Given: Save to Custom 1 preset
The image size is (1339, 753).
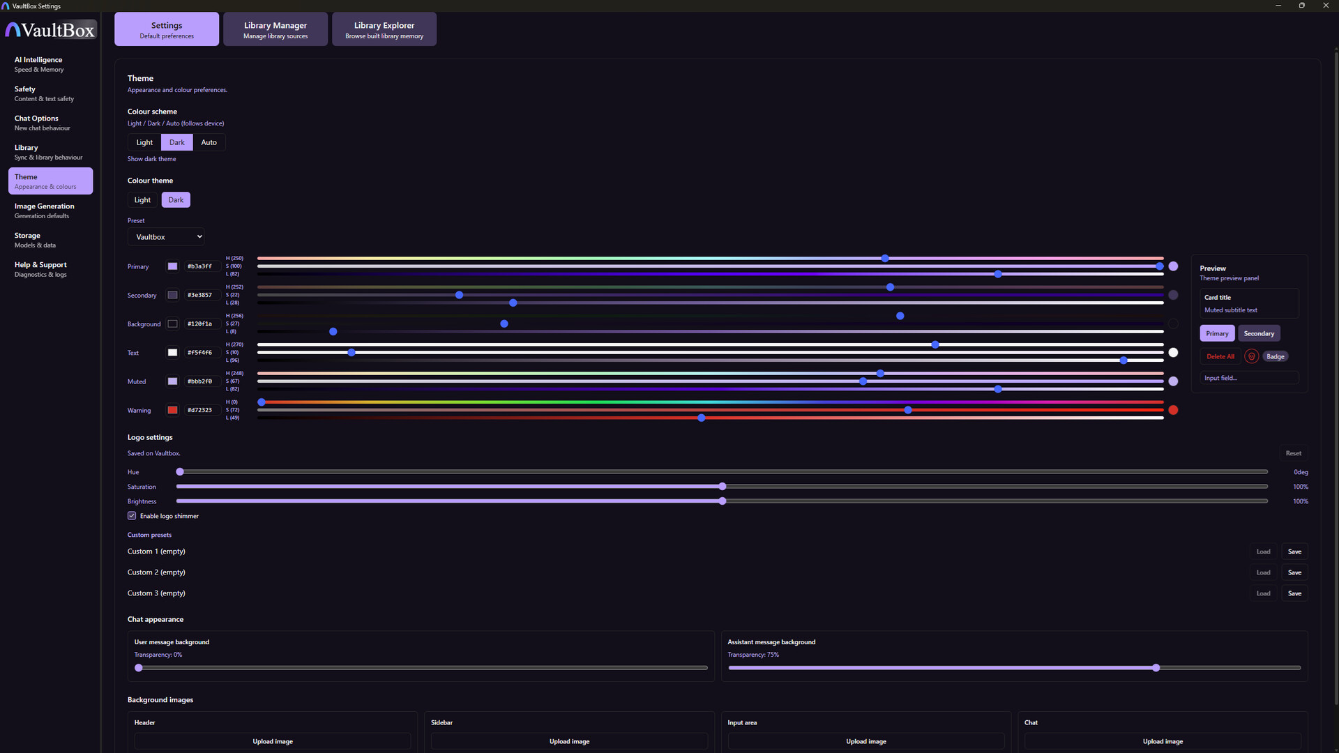Looking at the screenshot, I should [1294, 552].
